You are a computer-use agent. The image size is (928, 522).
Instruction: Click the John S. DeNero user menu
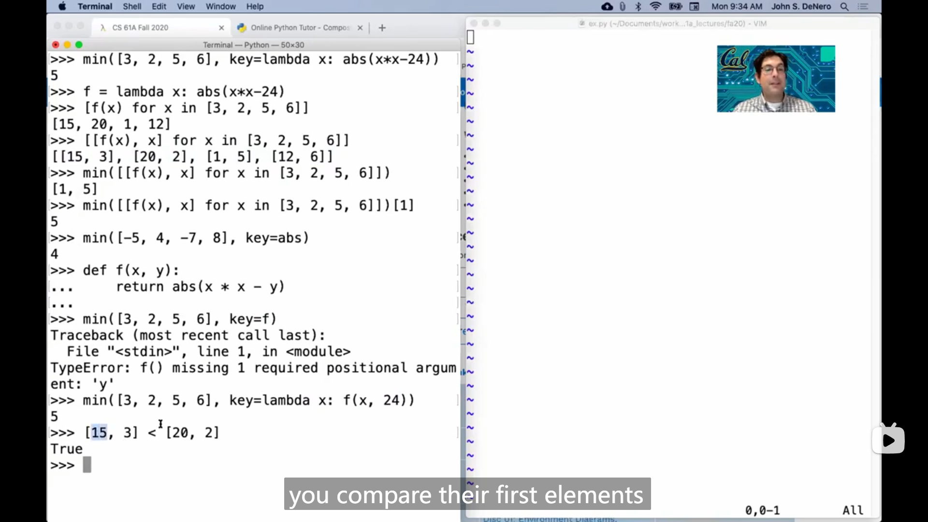point(801,6)
